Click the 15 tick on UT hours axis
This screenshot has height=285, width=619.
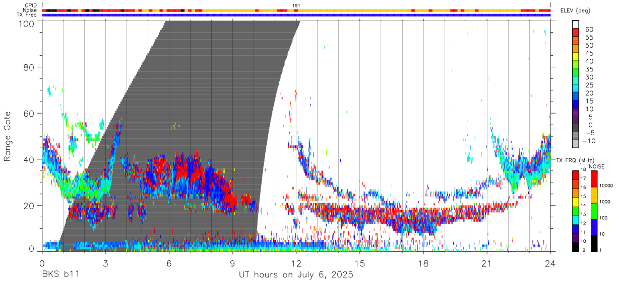point(360,263)
